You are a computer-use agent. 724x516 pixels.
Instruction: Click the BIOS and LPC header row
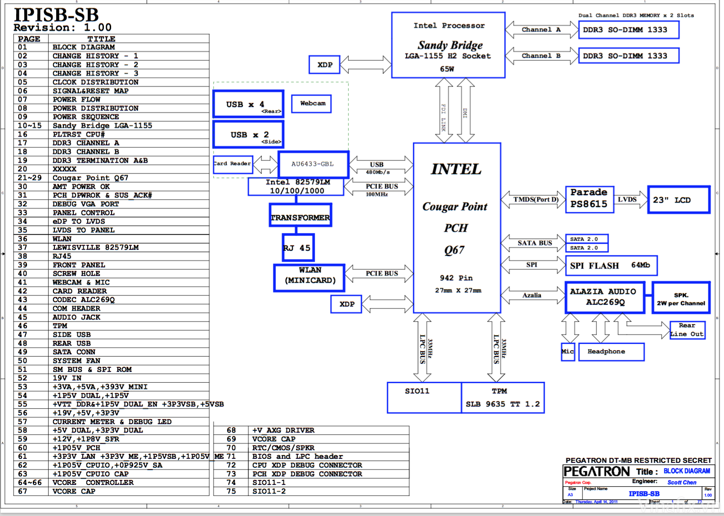coord(311,457)
